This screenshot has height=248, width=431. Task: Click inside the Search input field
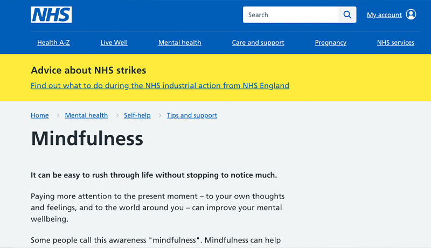(290, 15)
